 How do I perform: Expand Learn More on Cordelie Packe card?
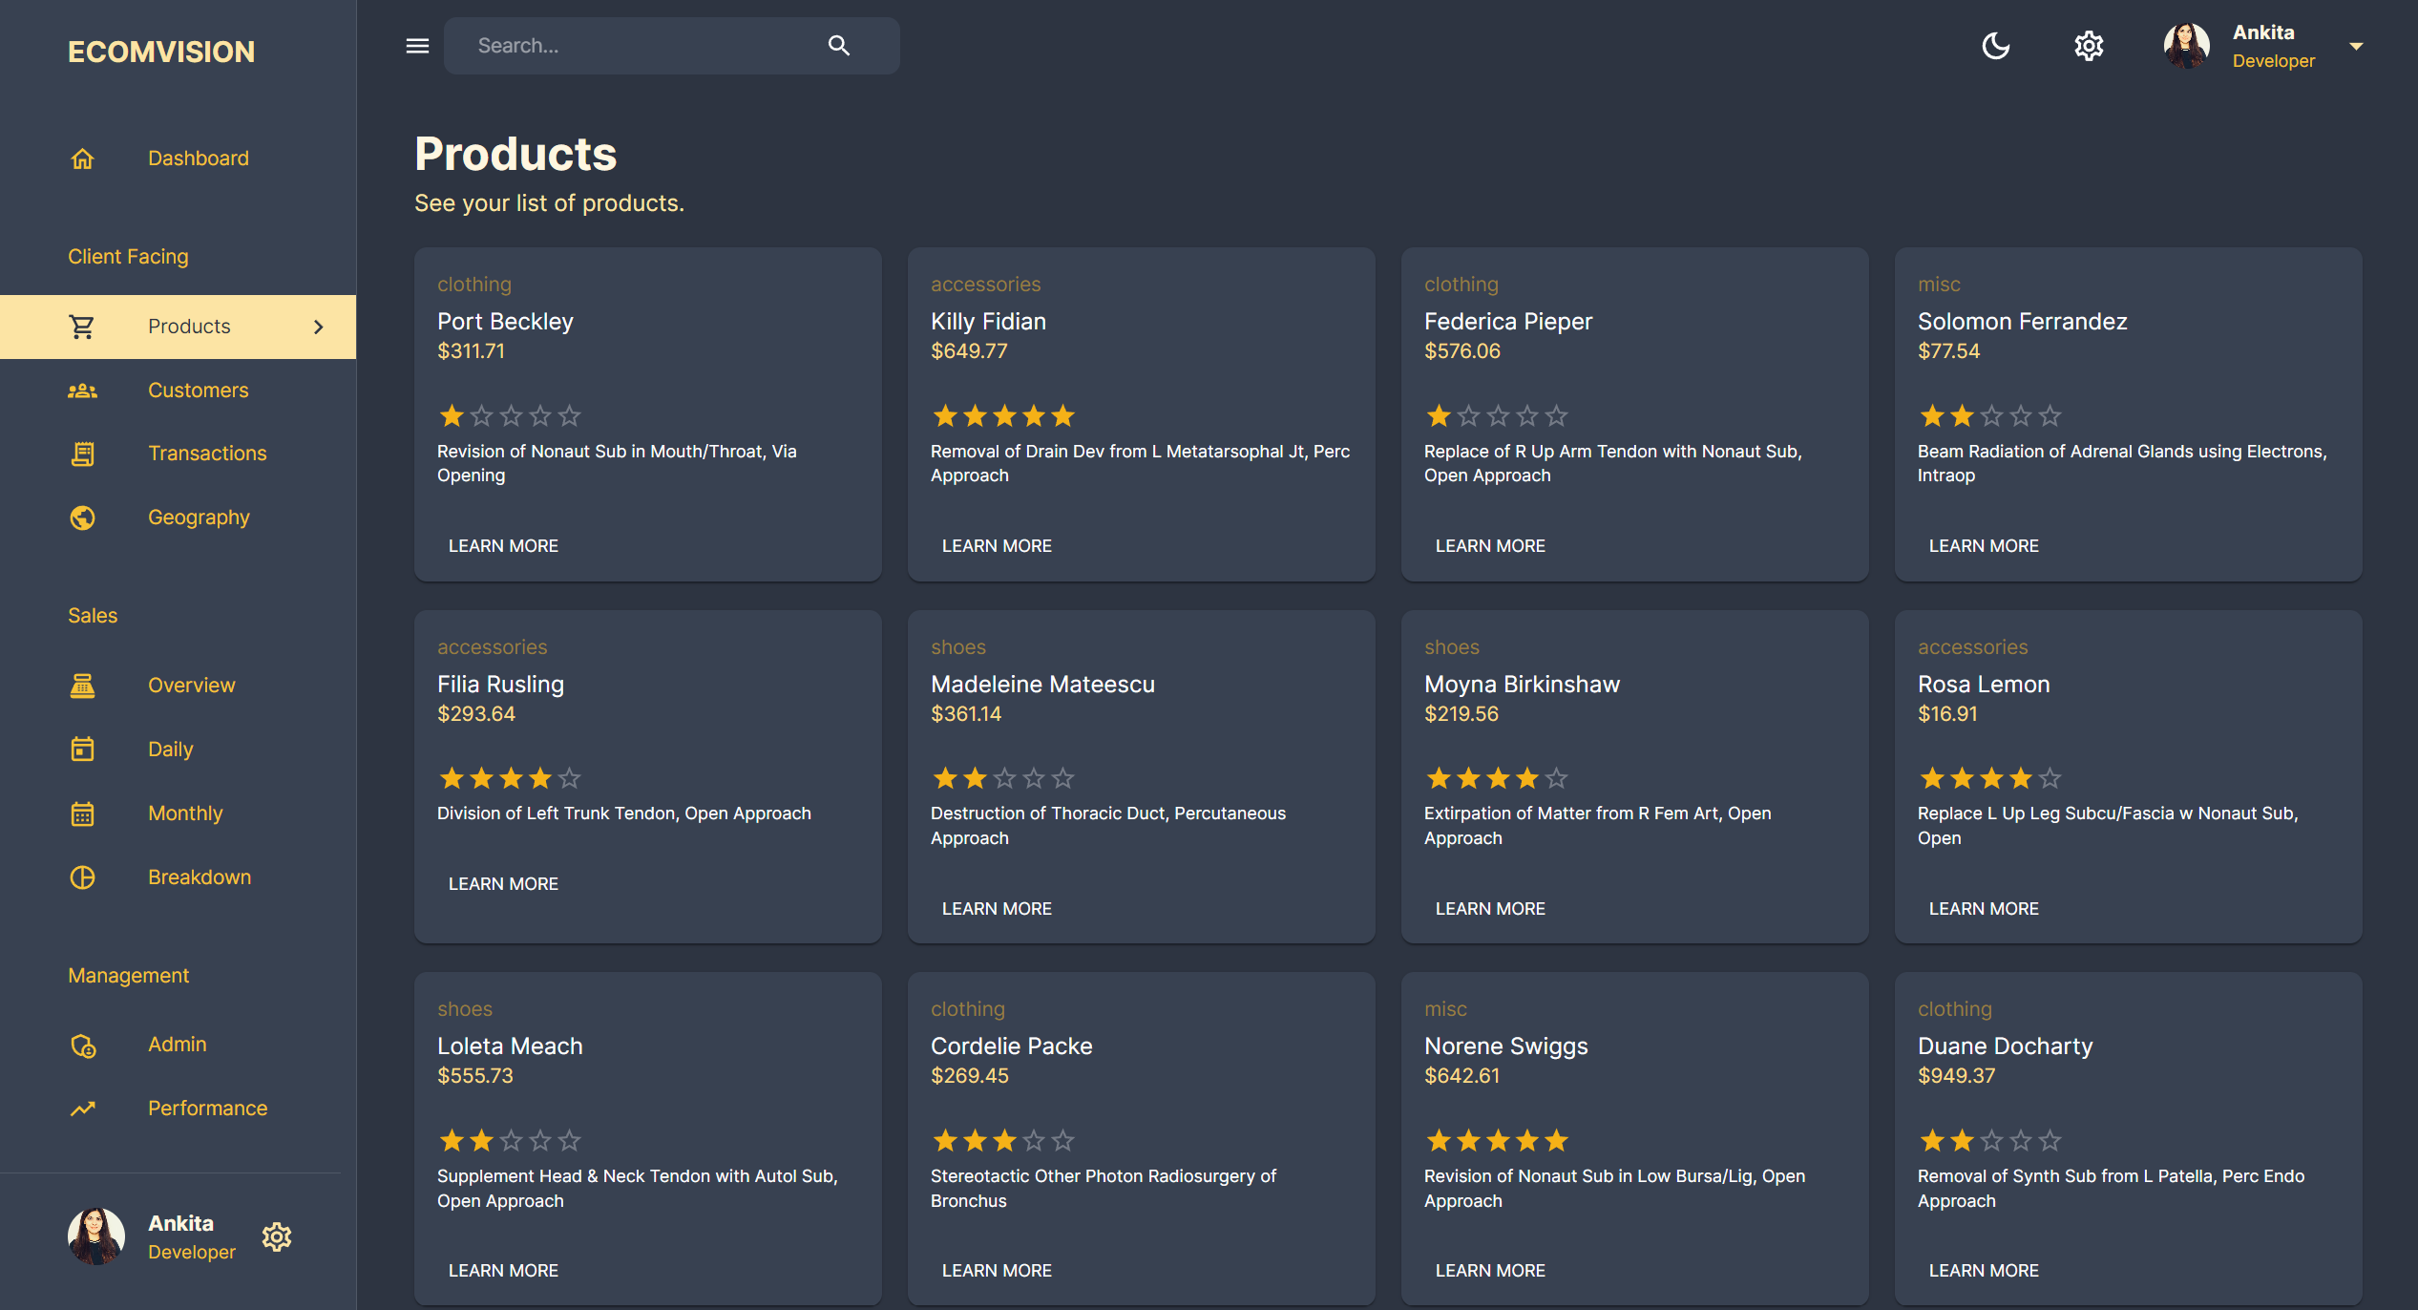[x=997, y=1271]
